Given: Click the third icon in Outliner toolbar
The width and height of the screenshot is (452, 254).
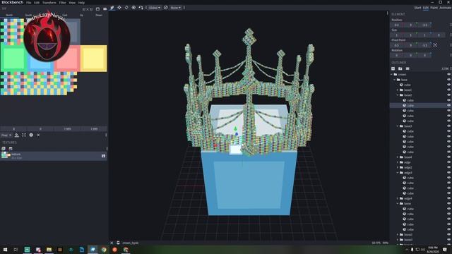Looking at the screenshot, I should 408,68.
